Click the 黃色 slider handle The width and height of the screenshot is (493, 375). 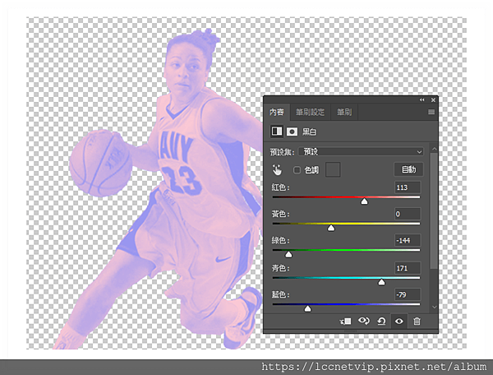pyautogui.click(x=331, y=228)
